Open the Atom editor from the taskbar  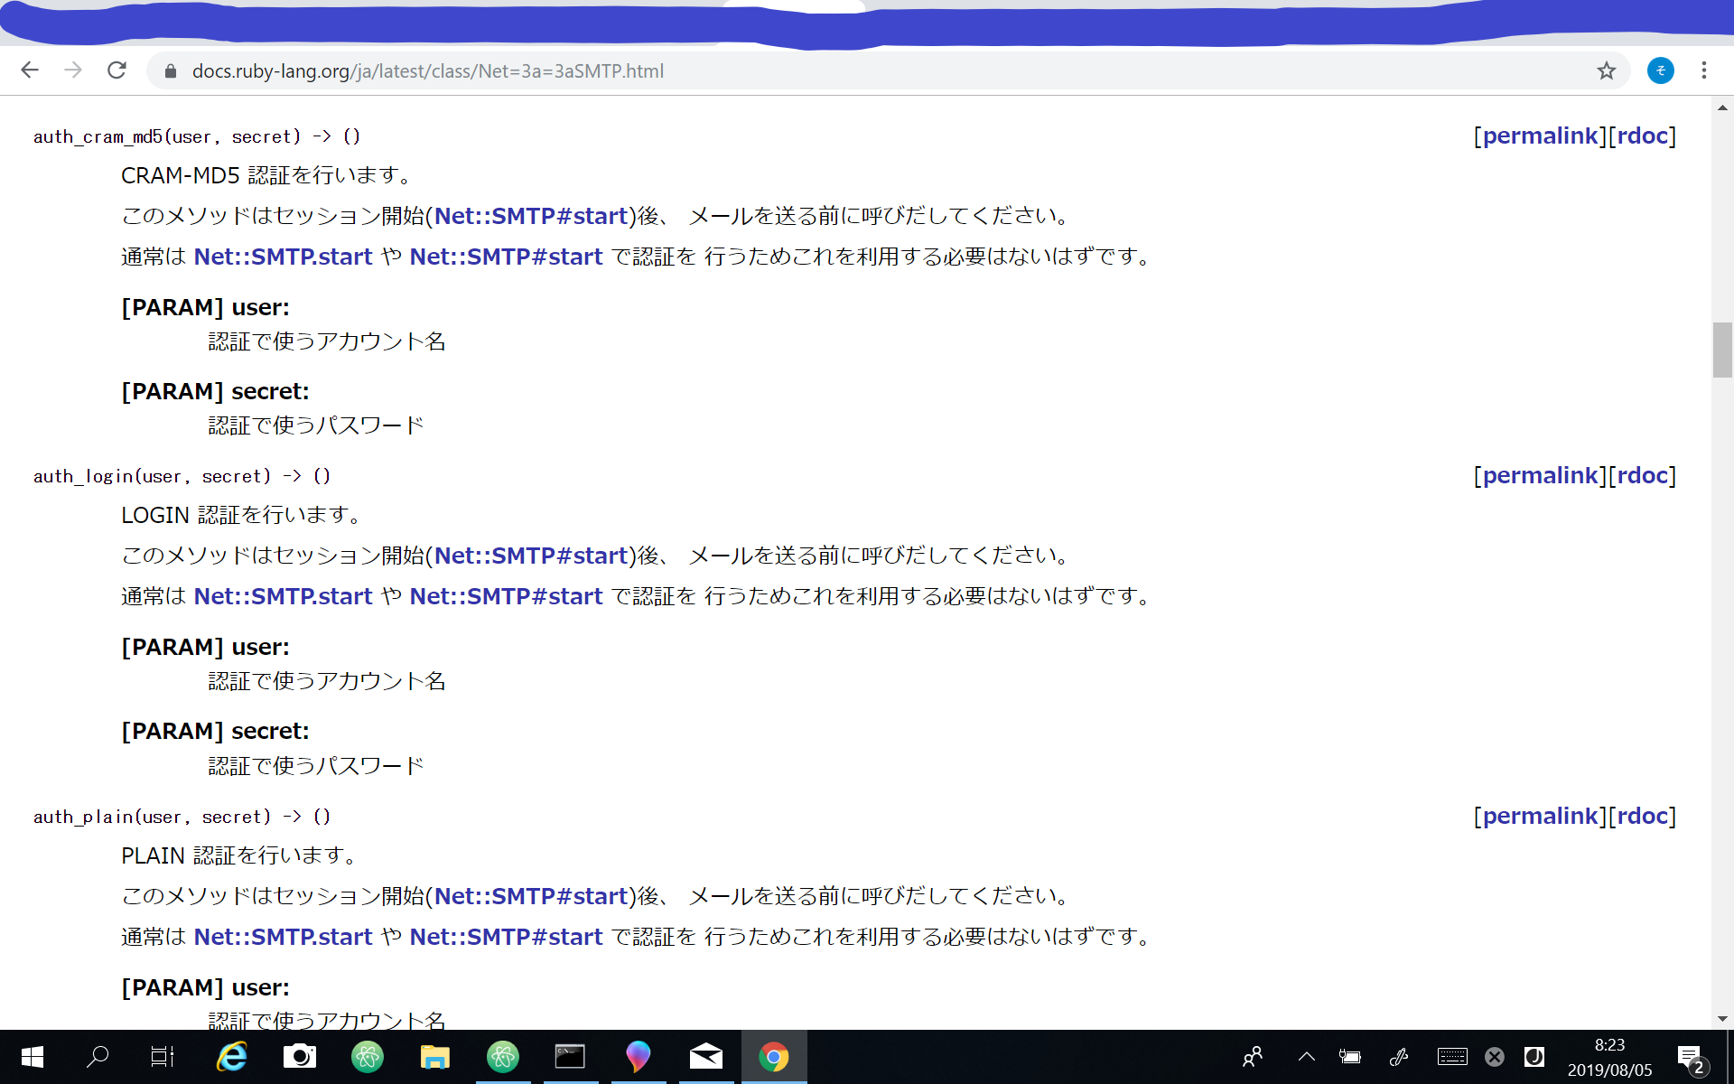pos(368,1057)
